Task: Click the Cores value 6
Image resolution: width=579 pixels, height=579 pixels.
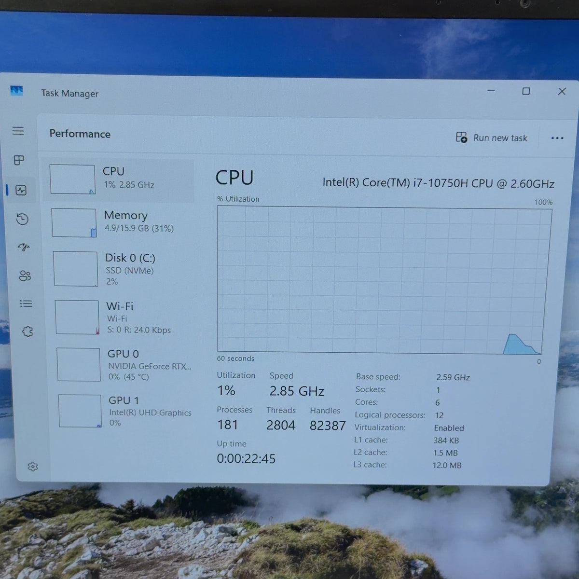Action: click(437, 402)
